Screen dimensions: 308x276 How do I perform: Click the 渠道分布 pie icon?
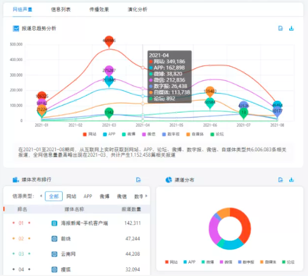click(168, 180)
